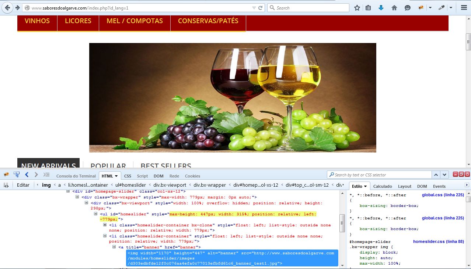
Task: Switch to the Cookies panel
Action: [x=192, y=176]
